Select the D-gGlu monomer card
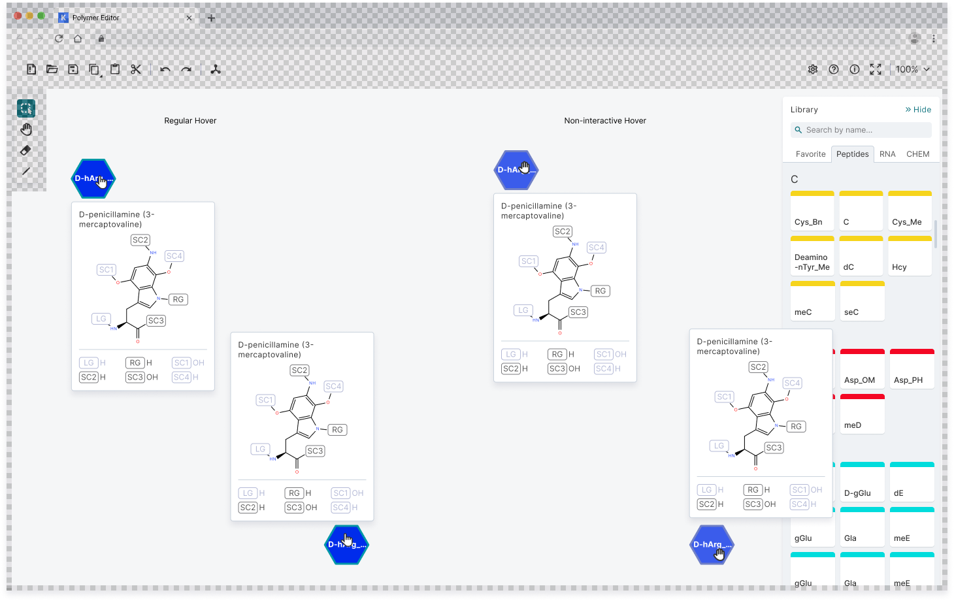The image size is (954, 601). pos(863,481)
